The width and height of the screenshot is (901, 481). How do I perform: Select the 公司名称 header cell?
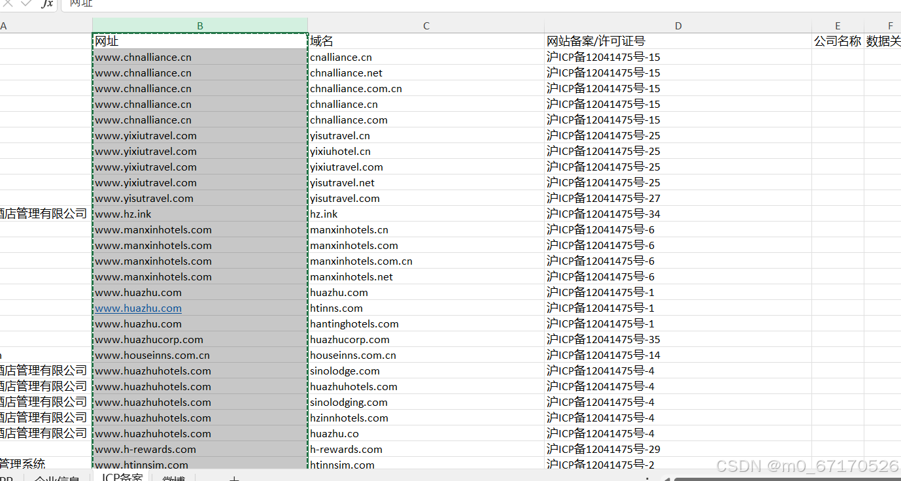point(838,41)
